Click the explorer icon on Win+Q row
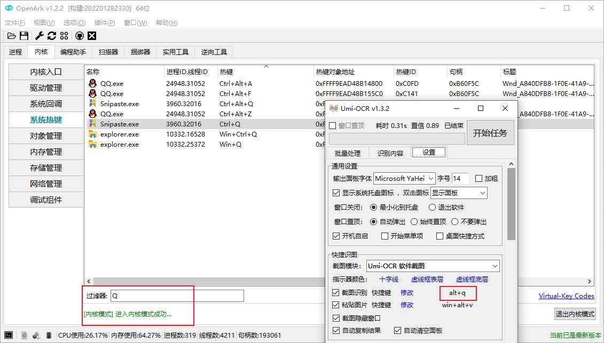This screenshot has height=343, width=604. pos(92,144)
